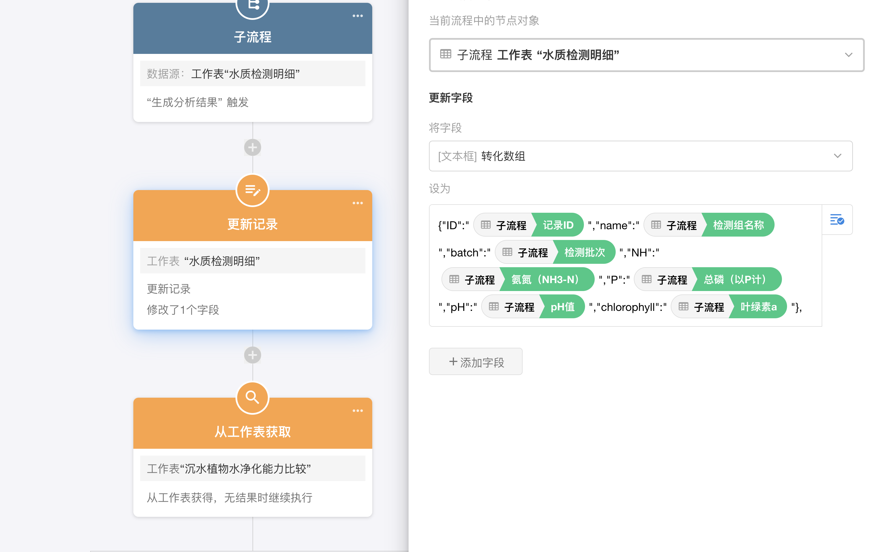Click the 更新记录 node header

[x=253, y=224]
